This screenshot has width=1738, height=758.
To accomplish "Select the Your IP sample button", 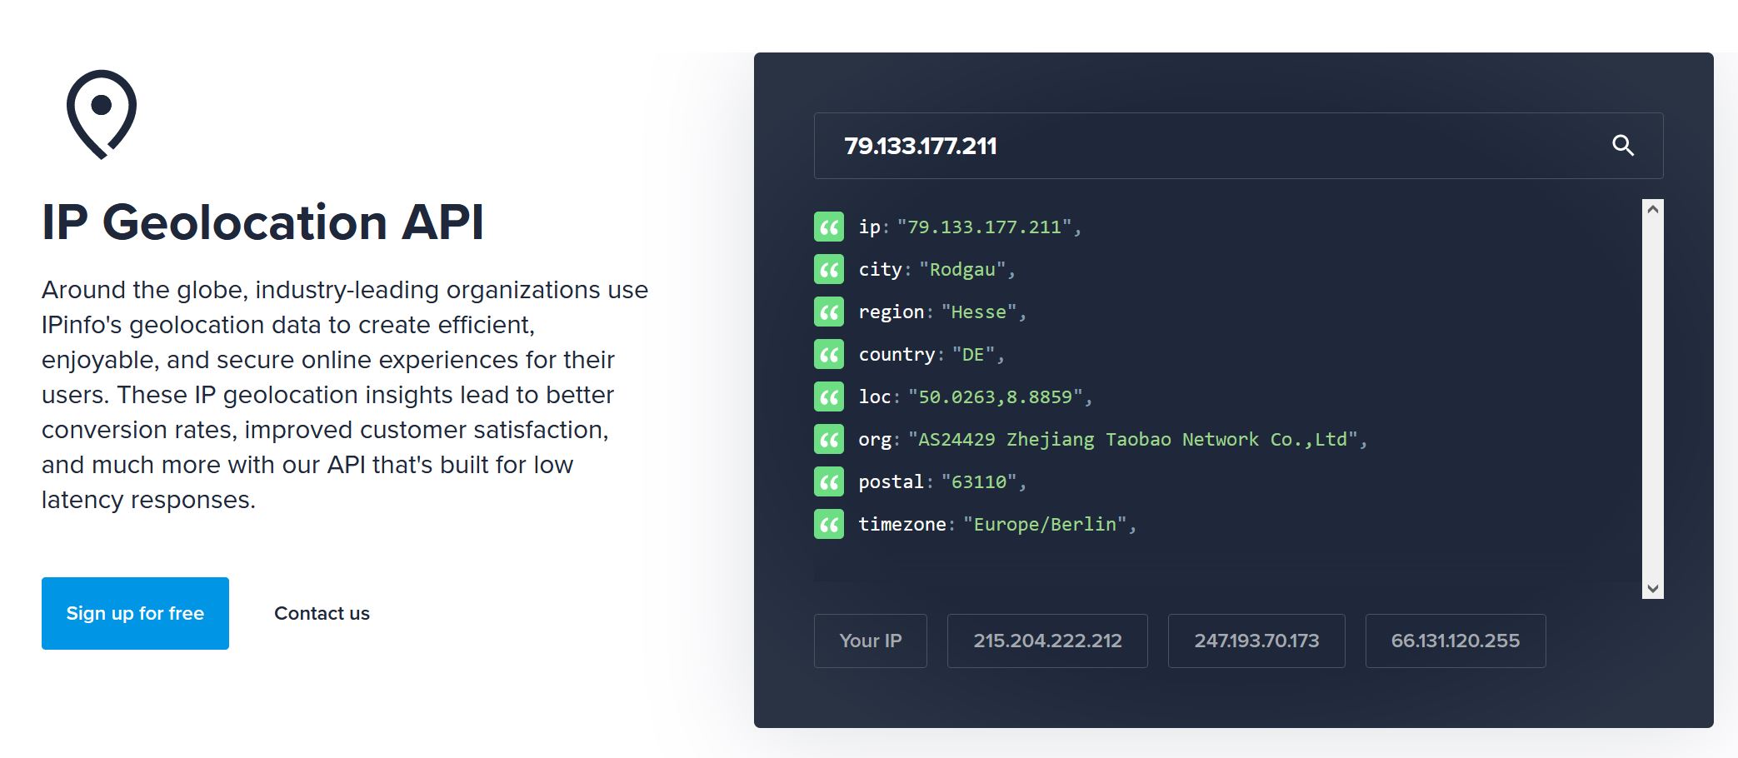I will point(870,641).
